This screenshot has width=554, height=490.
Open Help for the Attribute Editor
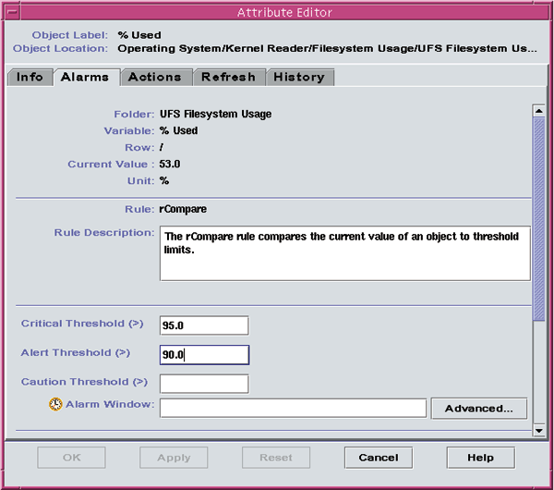click(480, 458)
